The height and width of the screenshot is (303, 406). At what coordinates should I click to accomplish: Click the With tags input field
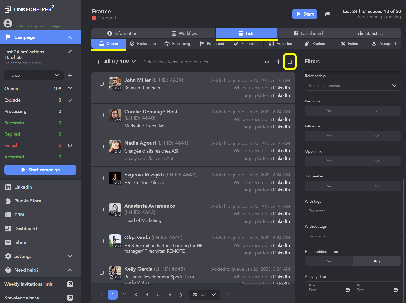[x=353, y=211]
